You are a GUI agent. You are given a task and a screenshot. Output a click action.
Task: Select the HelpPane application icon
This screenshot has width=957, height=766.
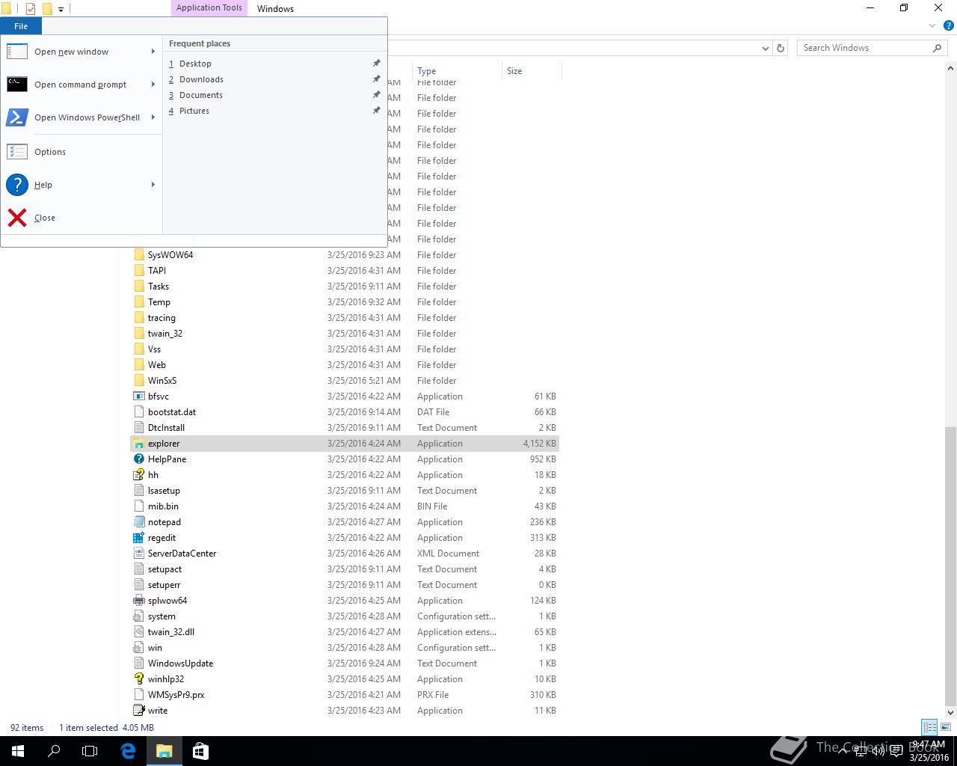click(138, 459)
